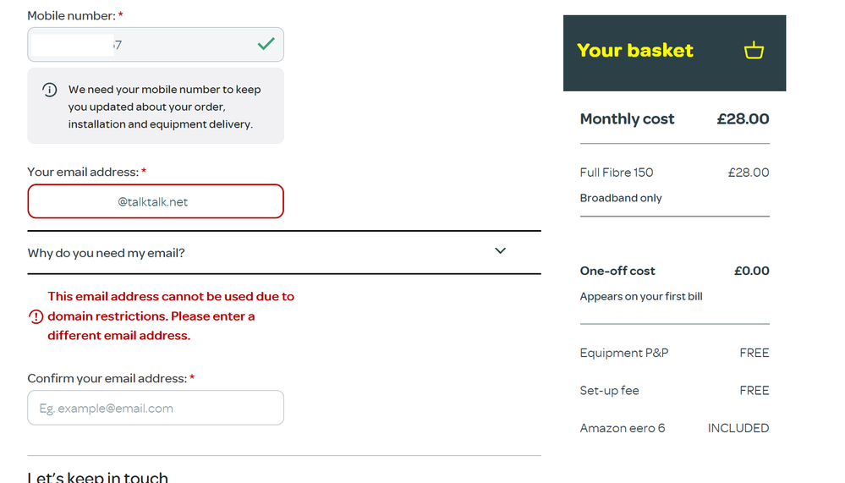The height and width of the screenshot is (483, 845).
Task: Click the domain restrictions error message
Action: coord(171,316)
